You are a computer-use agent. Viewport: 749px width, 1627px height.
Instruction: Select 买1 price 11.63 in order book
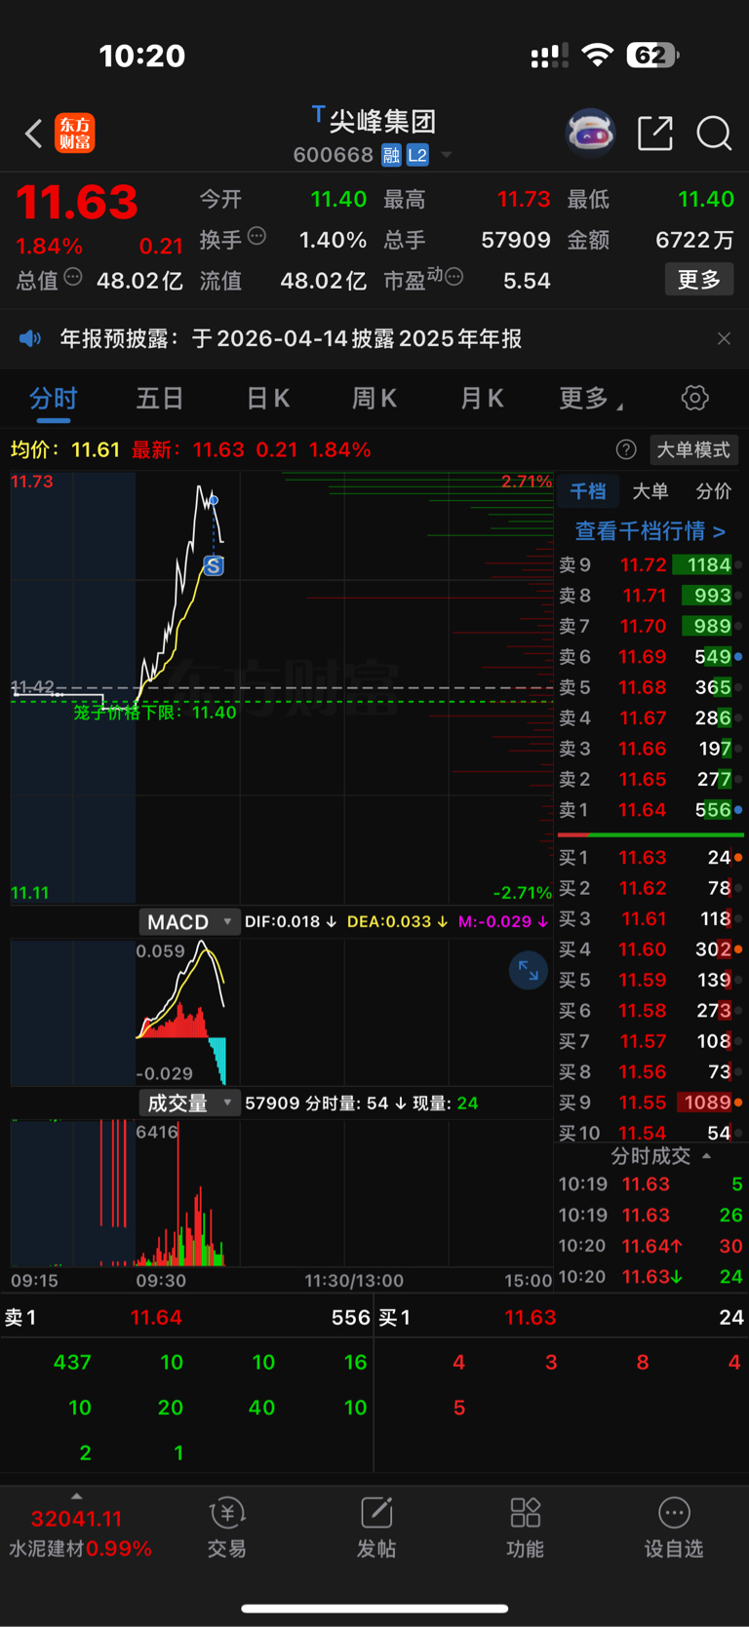coord(650,858)
